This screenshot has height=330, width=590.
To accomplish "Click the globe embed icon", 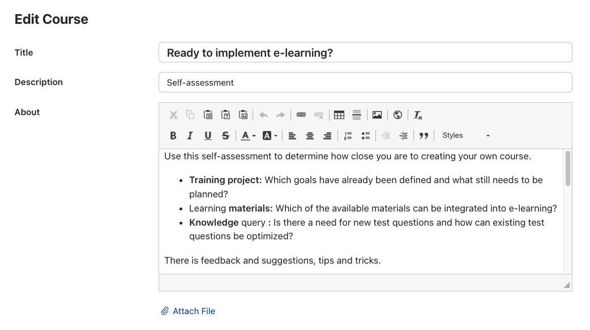I will 397,115.
